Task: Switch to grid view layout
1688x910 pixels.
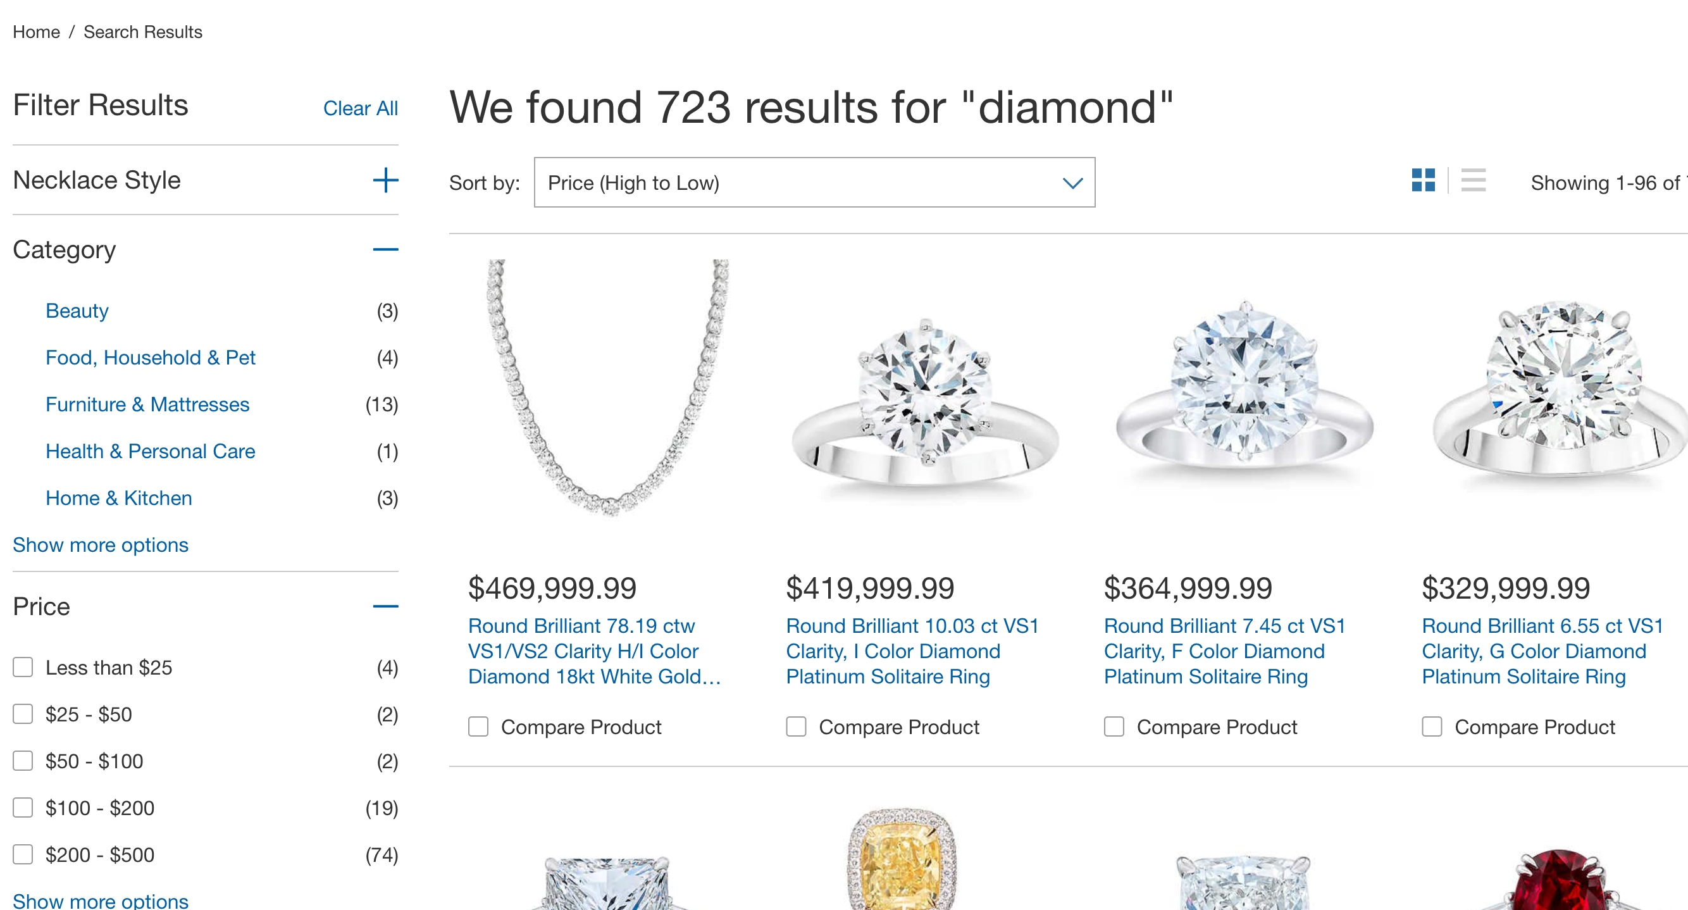Action: (1424, 180)
